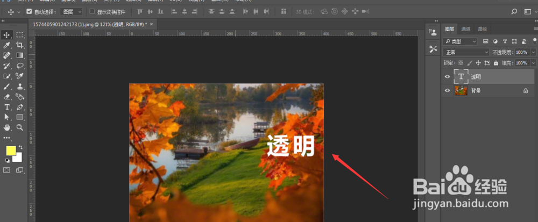This screenshot has height=222, width=538.
Task: Switch to the 路径 tab
Action: (x=482, y=29)
